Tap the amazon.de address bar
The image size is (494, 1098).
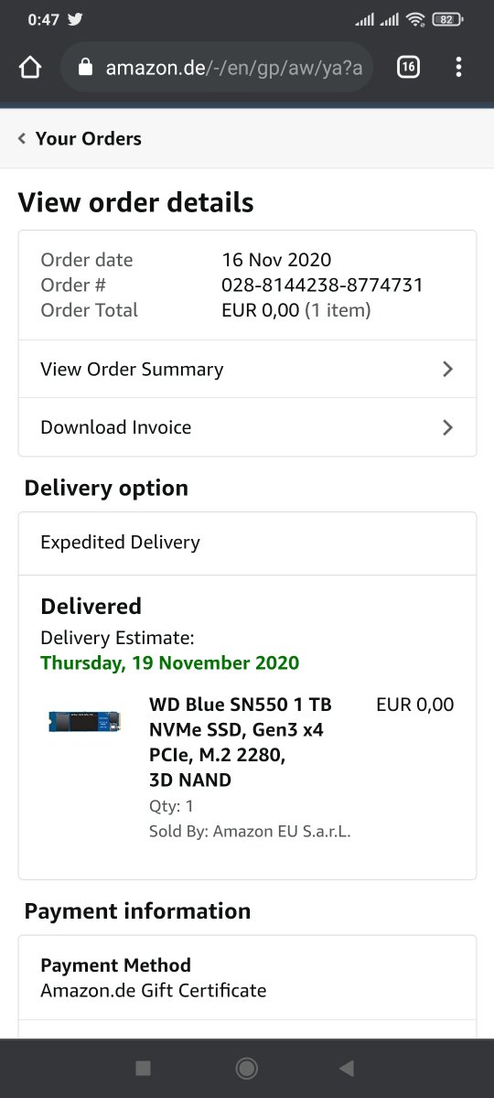point(217,67)
